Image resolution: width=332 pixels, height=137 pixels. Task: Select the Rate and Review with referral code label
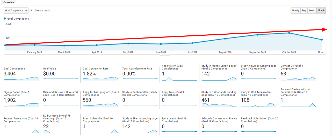(x=61, y=94)
